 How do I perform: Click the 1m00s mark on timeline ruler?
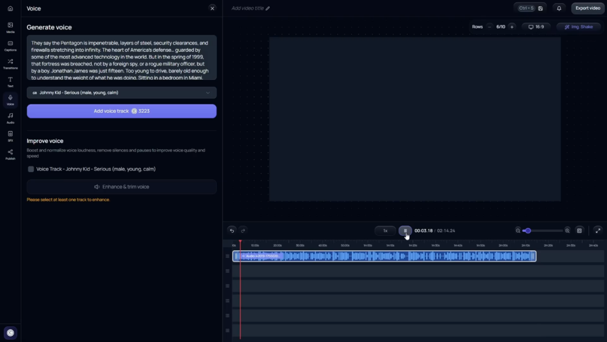tap(368, 245)
